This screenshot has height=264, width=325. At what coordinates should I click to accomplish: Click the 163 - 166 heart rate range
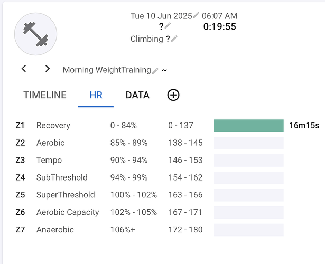(x=185, y=195)
